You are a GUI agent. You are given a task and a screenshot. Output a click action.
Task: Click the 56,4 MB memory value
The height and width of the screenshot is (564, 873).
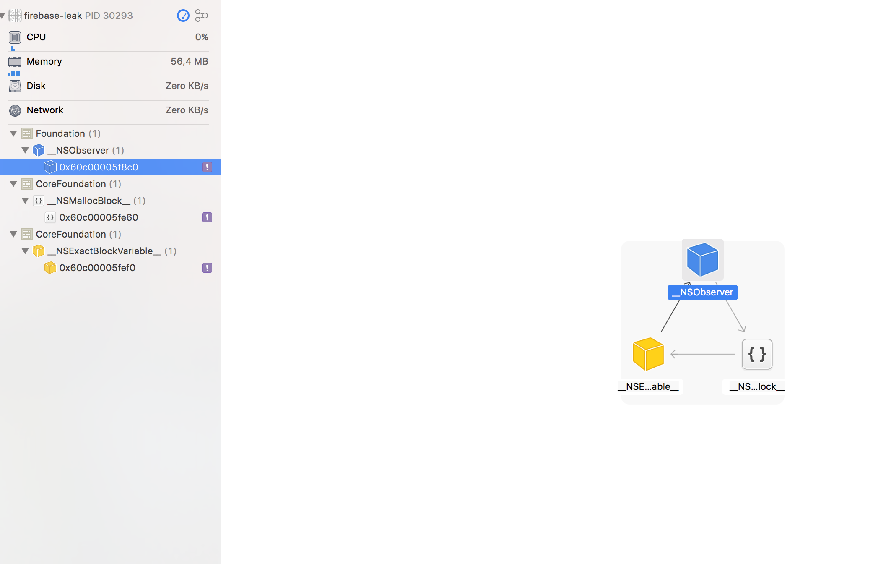click(190, 61)
